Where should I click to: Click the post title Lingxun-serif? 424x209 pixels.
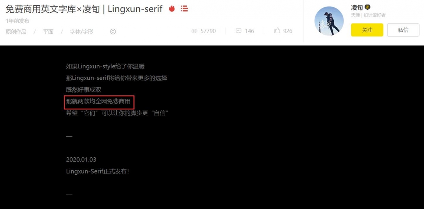point(84,9)
